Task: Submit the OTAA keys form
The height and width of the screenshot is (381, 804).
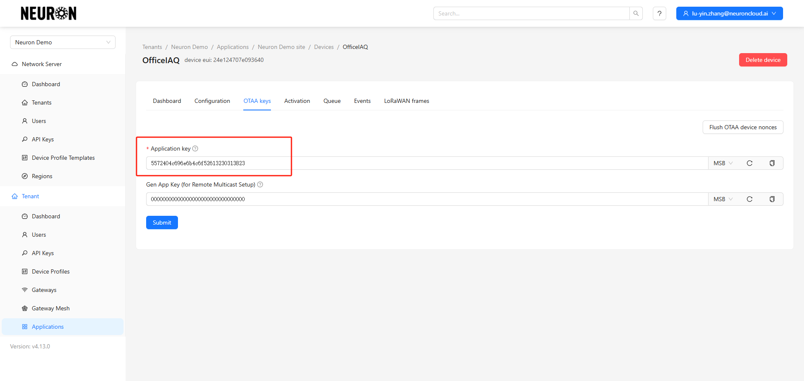Action: pyautogui.click(x=162, y=222)
